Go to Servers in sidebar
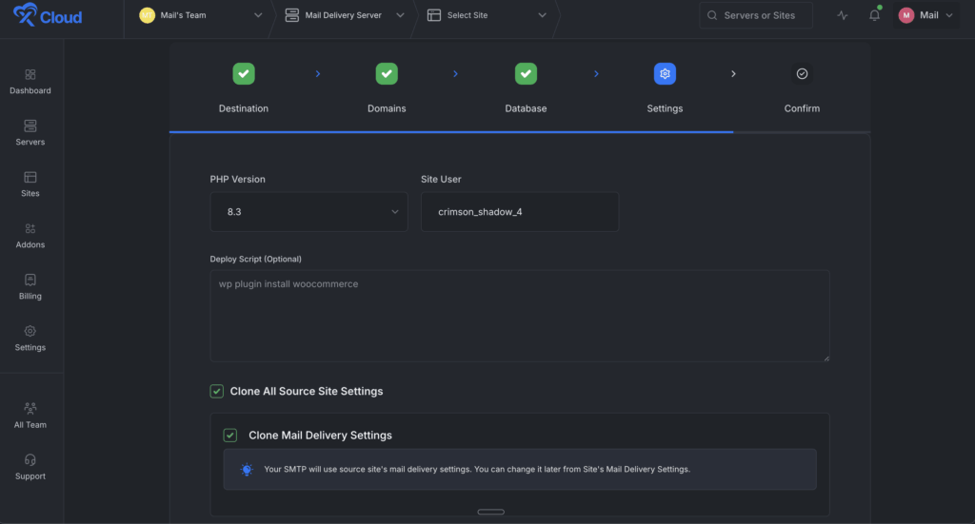Viewport: 975px width, 524px height. (30, 126)
